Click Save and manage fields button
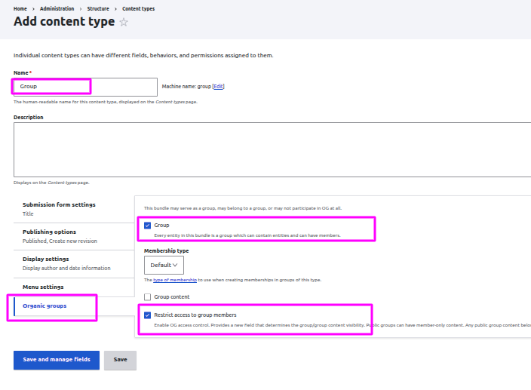 [x=57, y=360]
